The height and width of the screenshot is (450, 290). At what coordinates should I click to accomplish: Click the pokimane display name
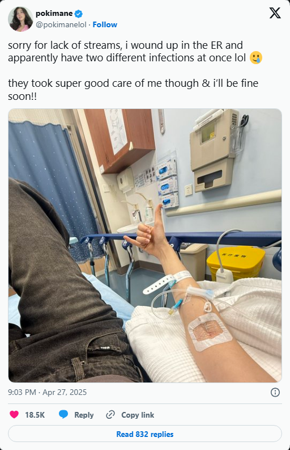pos(54,13)
